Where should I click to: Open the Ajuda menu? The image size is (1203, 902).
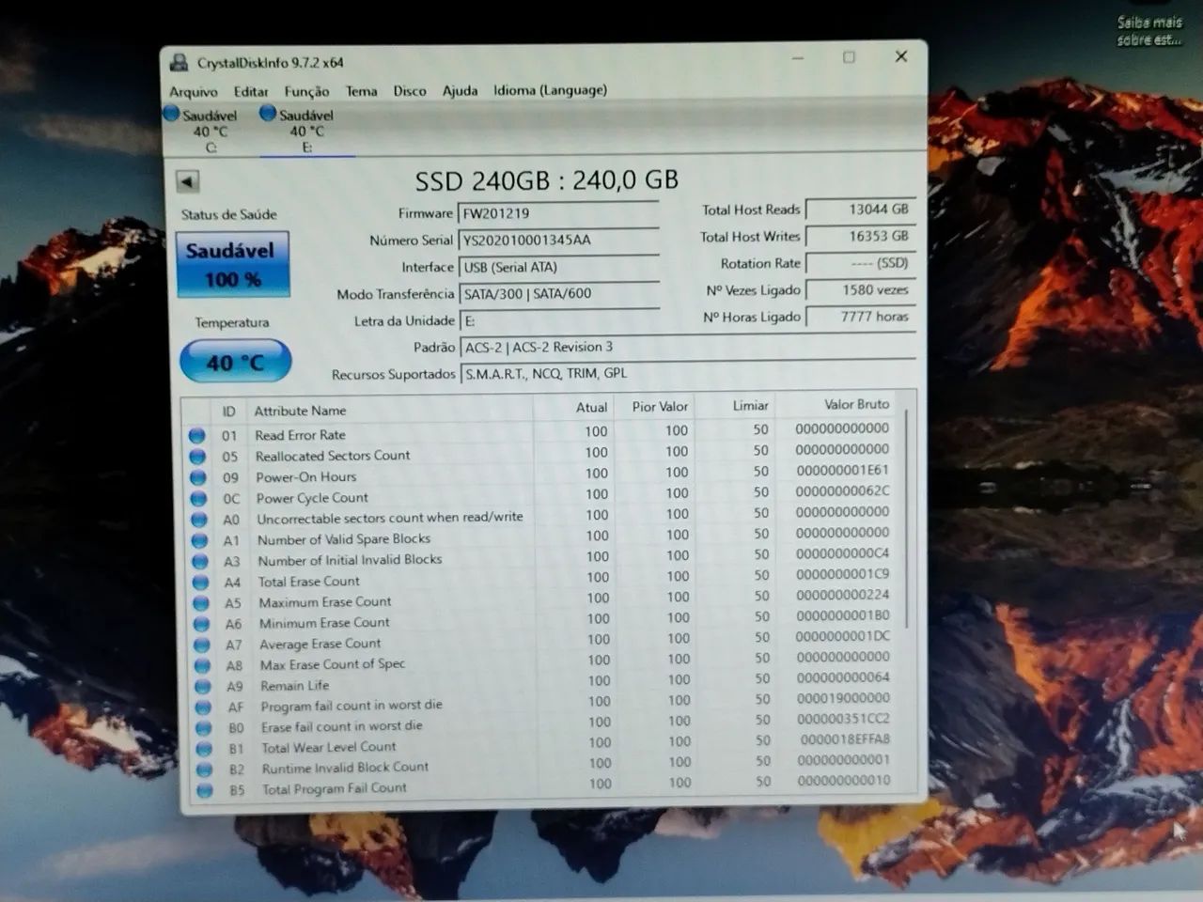coord(460,91)
